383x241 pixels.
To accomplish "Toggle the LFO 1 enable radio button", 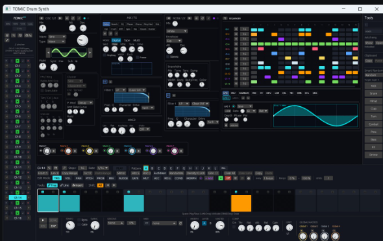I will click(234, 106).
